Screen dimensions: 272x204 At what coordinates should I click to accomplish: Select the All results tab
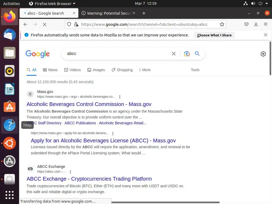coord(32,70)
